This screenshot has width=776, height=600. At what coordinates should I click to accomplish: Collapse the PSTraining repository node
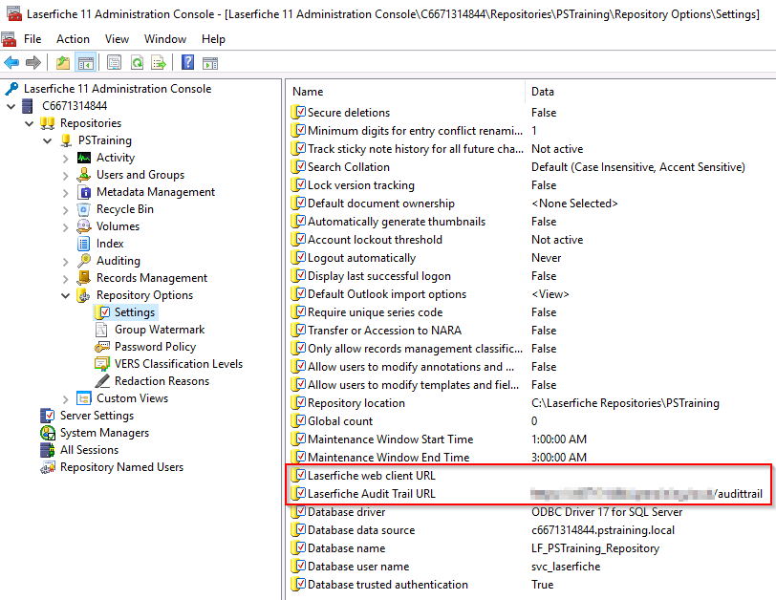47,141
